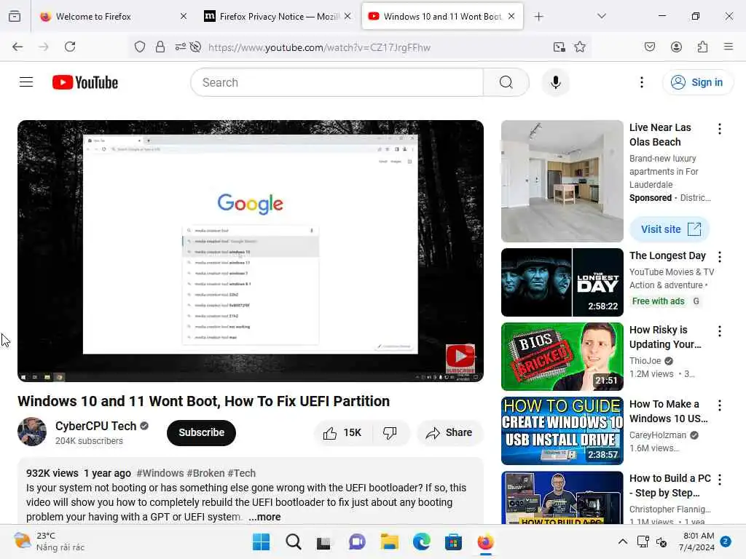Reload the current page
This screenshot has height=559, width=746.
point(70,47)
